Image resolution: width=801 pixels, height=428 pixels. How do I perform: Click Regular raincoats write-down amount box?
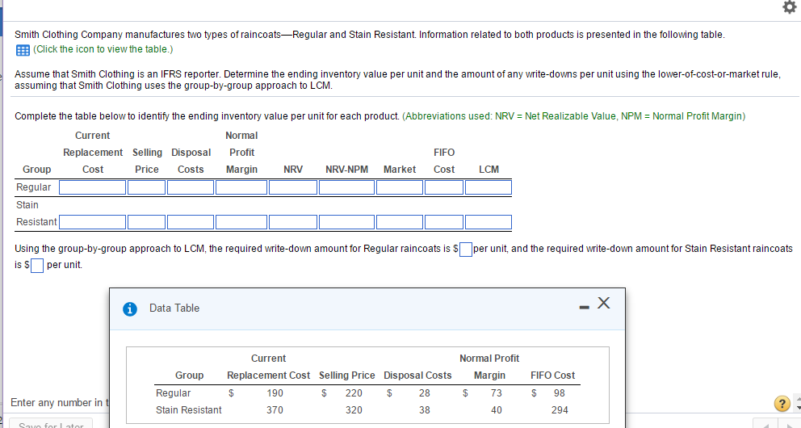(x=465, y=250)
